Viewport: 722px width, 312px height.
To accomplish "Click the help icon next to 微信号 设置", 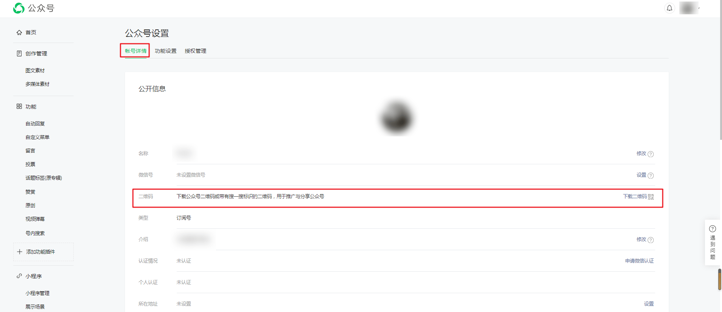I will click(651, 175).
